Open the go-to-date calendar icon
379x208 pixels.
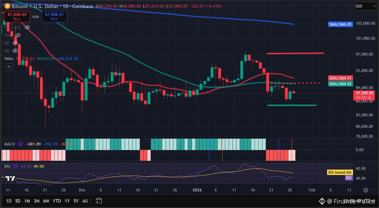[98, 201]
